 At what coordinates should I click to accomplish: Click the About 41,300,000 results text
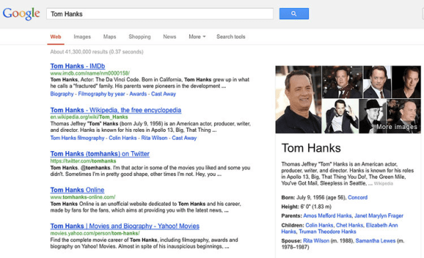click(x=97, y=52)
